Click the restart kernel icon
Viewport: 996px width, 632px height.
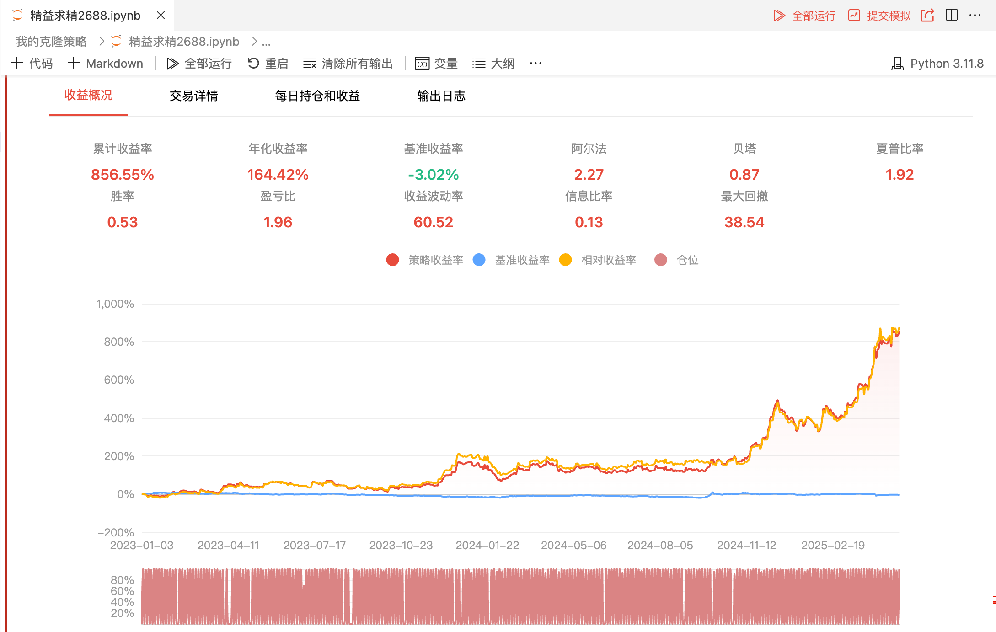(253, 63)
